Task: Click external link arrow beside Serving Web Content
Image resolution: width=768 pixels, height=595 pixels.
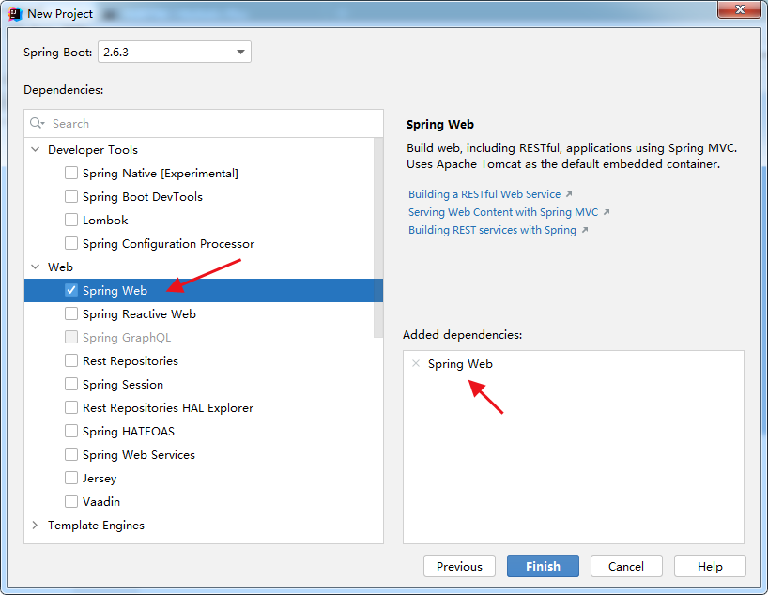Action: pos(607,212)
